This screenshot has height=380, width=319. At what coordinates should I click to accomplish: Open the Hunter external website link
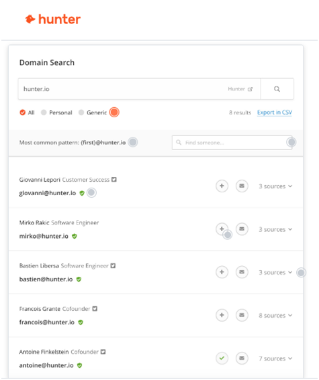(x=240, y=89)
